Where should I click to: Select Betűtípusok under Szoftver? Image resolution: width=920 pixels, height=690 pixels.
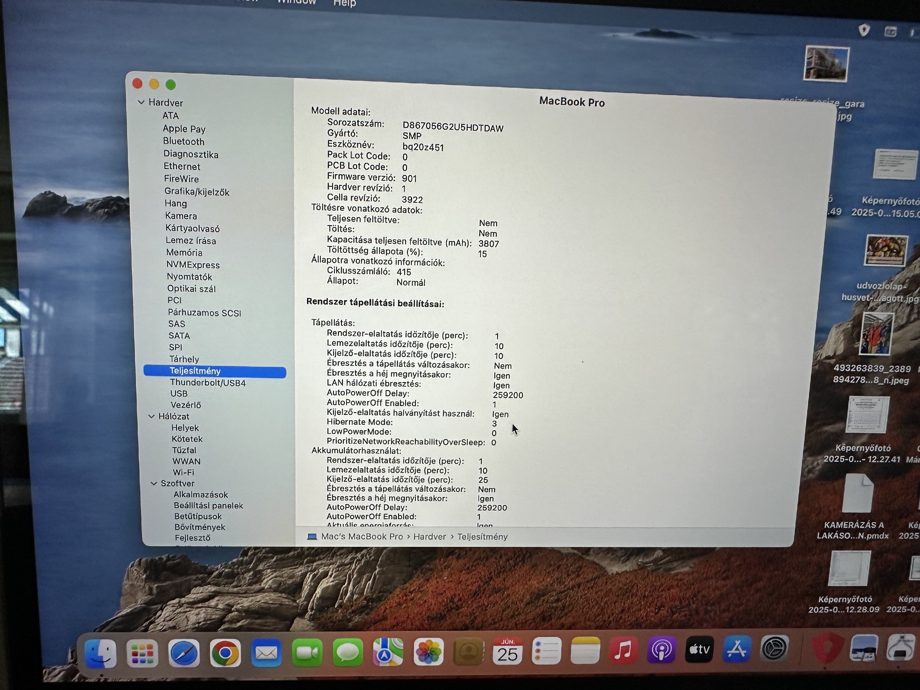point(198,516)
